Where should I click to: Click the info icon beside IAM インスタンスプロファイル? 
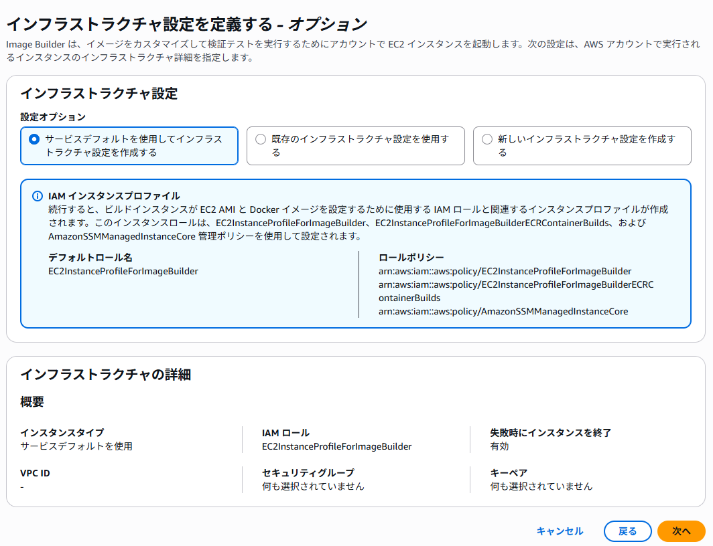pos(38,196)
